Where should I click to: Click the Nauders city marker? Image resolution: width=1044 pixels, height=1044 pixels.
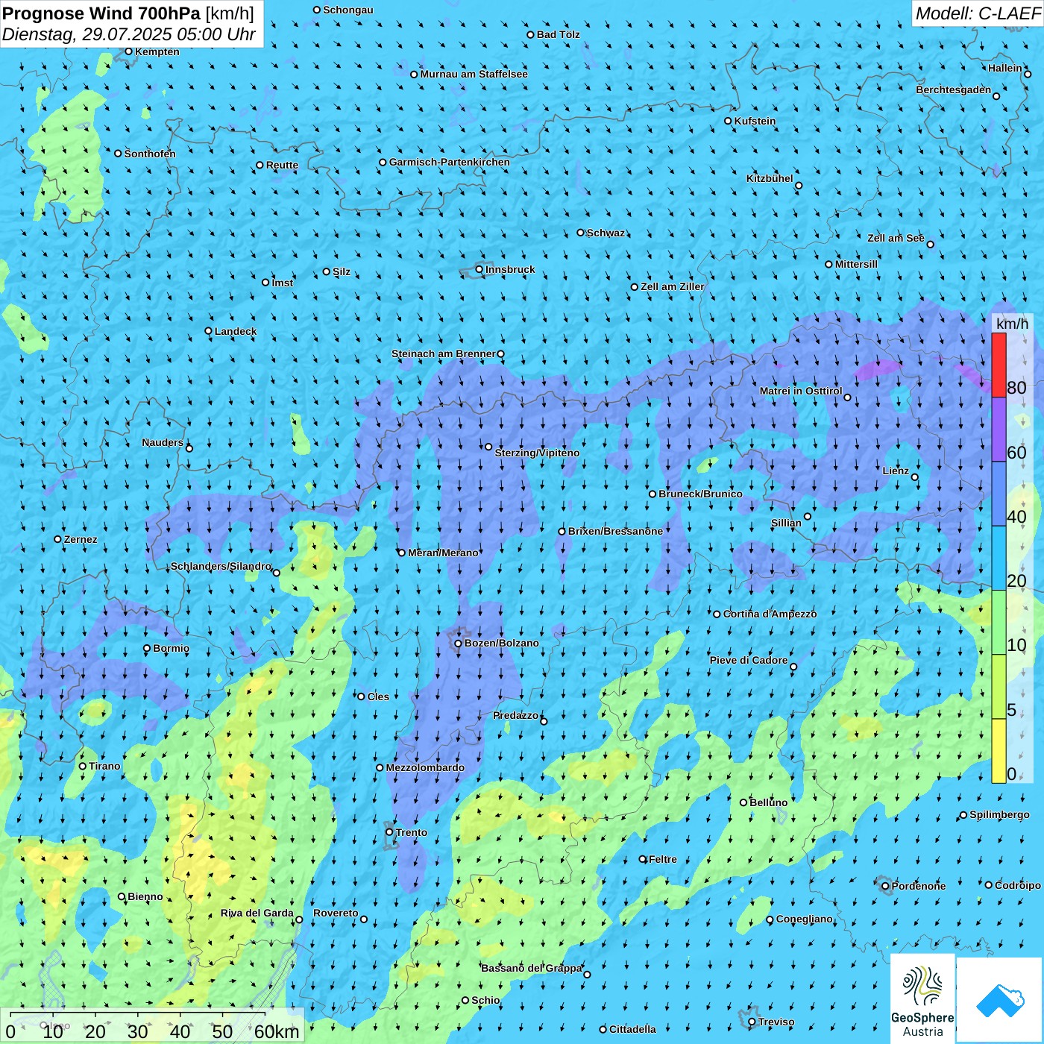point(189,448)
